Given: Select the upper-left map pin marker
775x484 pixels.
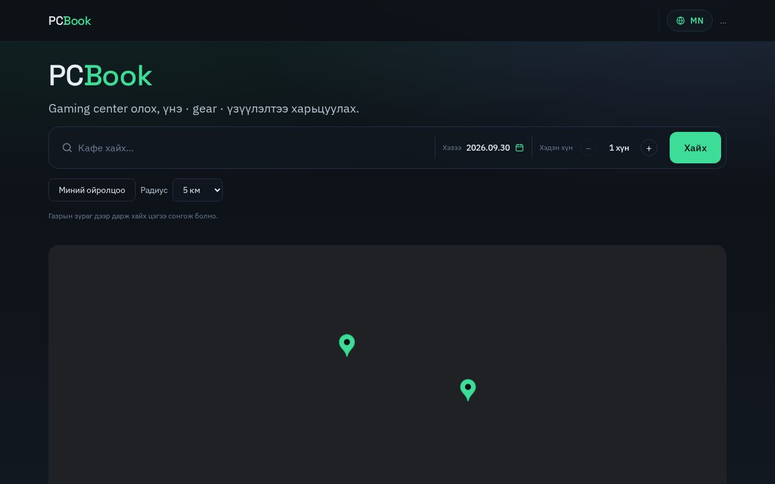Looking at the screenshot, I should [x=347, y=345].
